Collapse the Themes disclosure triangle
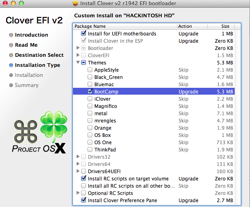250x207 pixels. [78, 63]
